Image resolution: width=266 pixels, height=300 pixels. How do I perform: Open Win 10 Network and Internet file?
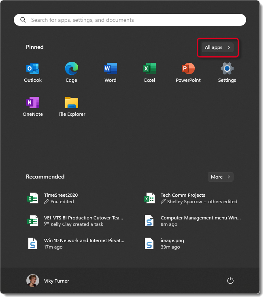(x=84, y=243)
